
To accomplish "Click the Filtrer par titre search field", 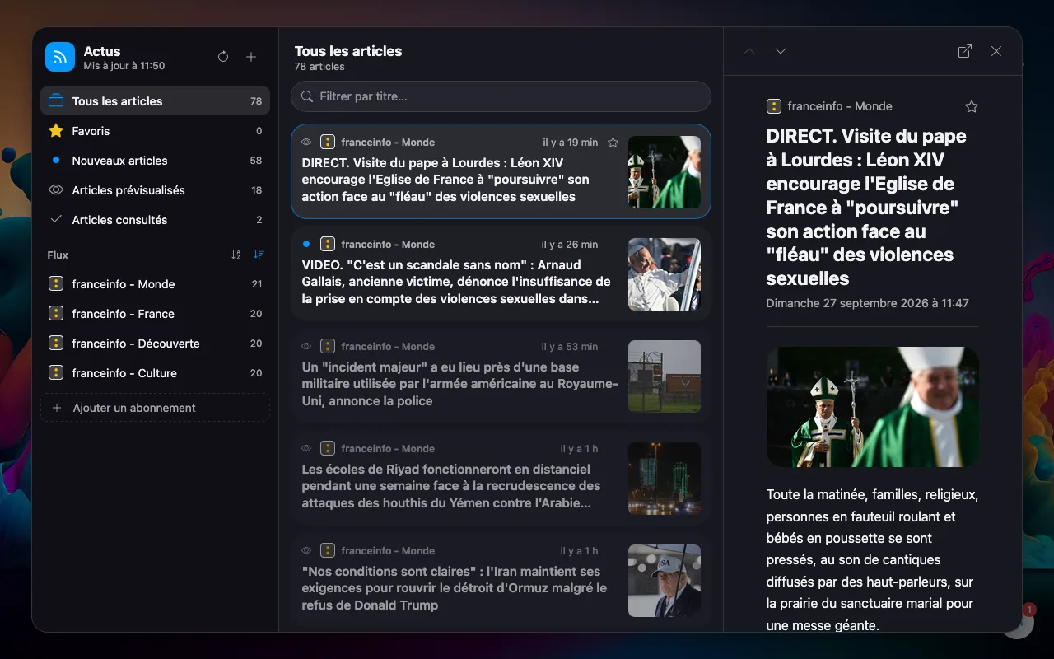I will point(501,96).
